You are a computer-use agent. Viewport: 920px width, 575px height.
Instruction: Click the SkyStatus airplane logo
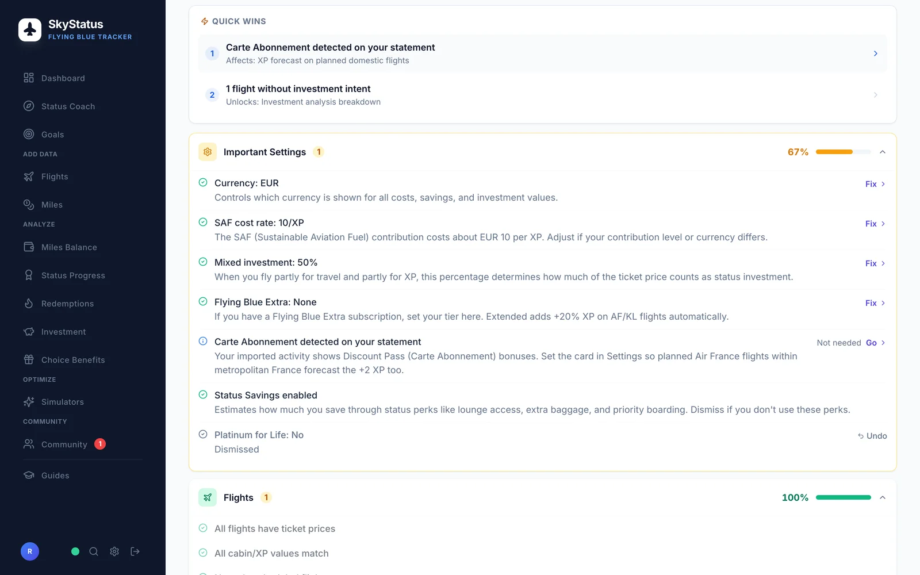[30, 30]
